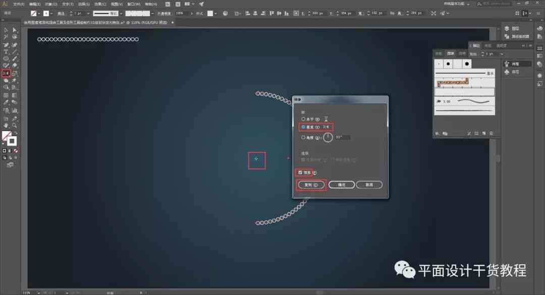The width and height of the screenshot is (545, 295).
Task: Click the Cancel button in Reflect dialog
Action: [369, 185]
